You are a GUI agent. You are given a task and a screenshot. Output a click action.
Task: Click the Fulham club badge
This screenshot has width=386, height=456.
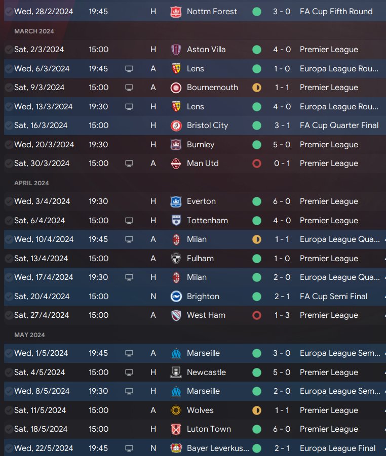point(176,259)
